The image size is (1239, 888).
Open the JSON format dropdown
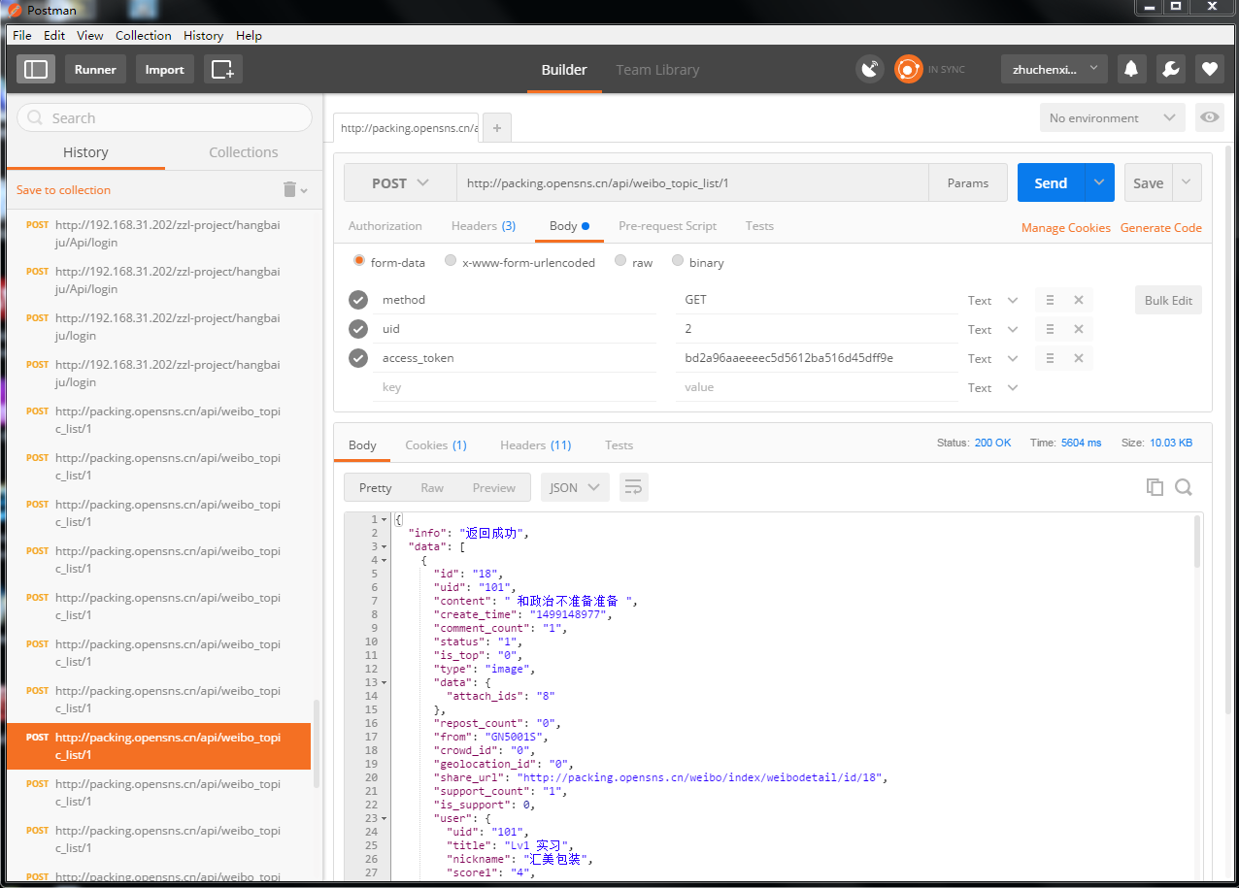coord(575,487)
